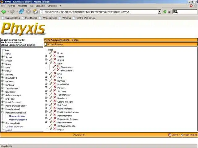Edit the Sezioni menu entry via pencil
The width and height of the screenshot is (198, 148).
pos(51,56)
